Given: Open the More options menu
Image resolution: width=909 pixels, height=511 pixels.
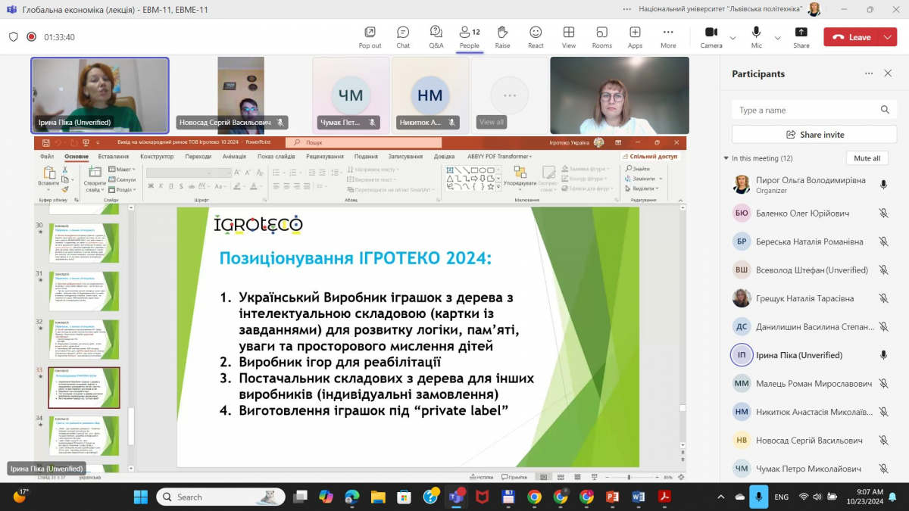Looking at the screenshot, I should [667, 36].
